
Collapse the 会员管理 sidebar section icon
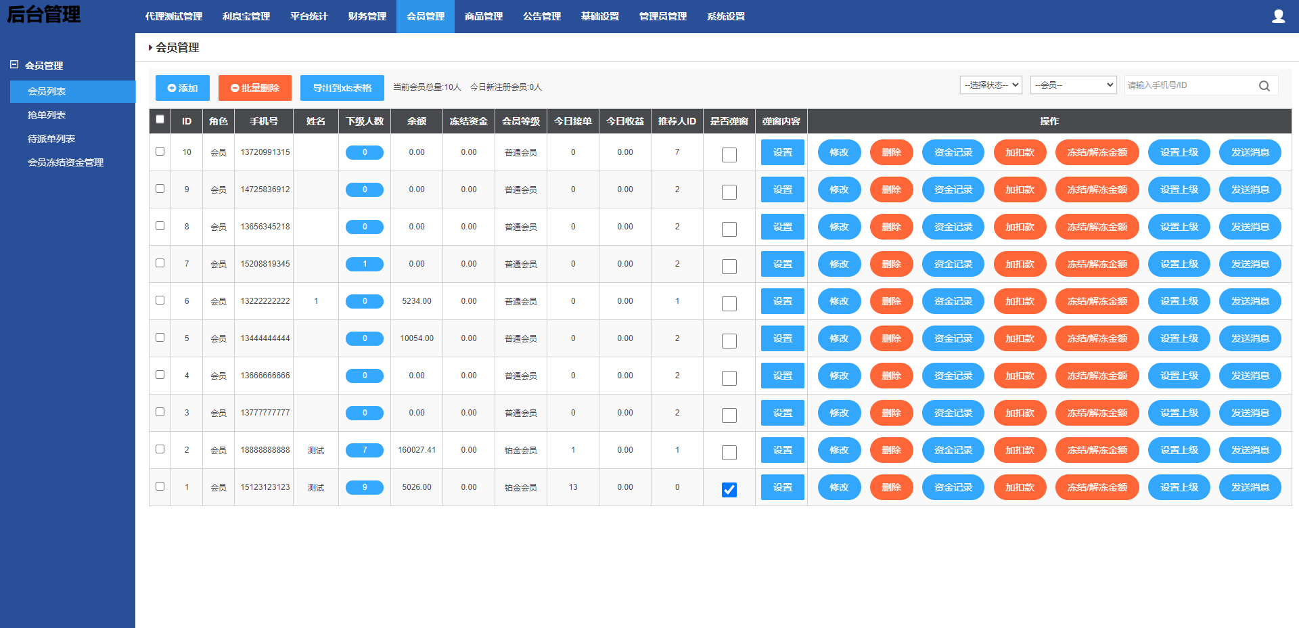[x=14, y=65]
